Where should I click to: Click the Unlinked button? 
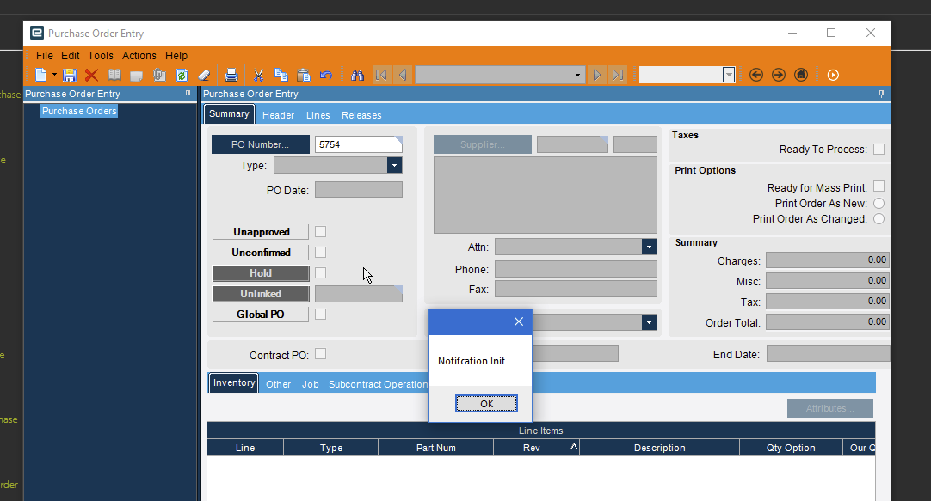click(x=261, y=294)
